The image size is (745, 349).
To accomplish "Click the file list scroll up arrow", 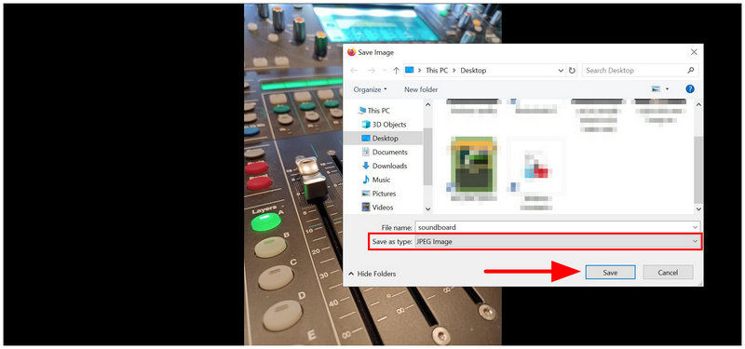I will tap(698, 104).
